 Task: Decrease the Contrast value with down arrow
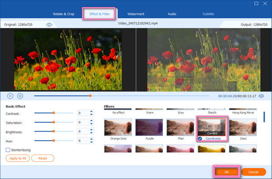coord(91,114)
